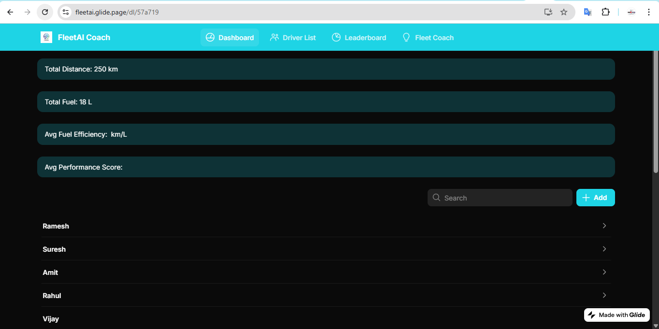The image size is (659, 329).
Task: Open the Rahul driver row
Action: click(326, 295)
